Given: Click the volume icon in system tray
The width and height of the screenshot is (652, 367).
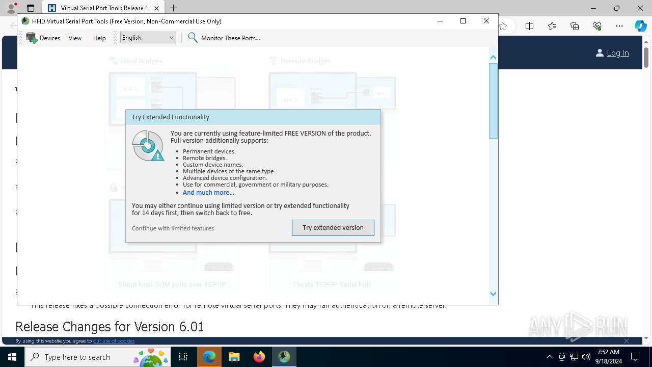Looking at the screenshot, I should click(x=586, y=357).
